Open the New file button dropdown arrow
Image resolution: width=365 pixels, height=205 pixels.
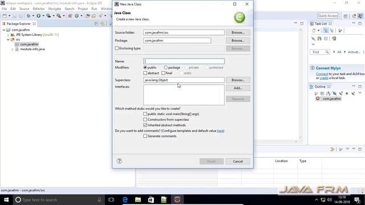click(9, 16)
